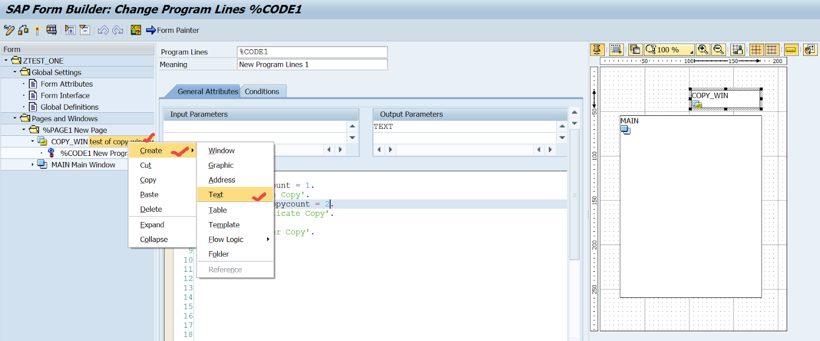This screenshot has height=341, width=820.
Task: Choose Paste in the context menu
Action: tap(162, 194)
